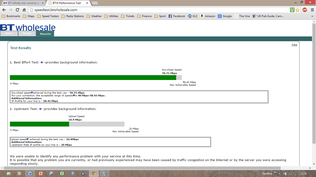Image resolution: width=316 pixels, height=177 pixels.
Task: Go to the Home page tab
Action: point(9,33)
